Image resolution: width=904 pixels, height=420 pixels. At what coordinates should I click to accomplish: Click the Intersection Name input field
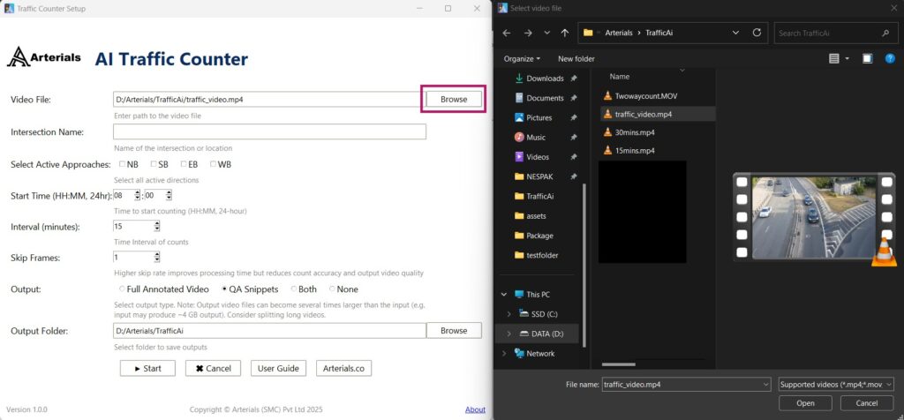(x=269, y=131)
